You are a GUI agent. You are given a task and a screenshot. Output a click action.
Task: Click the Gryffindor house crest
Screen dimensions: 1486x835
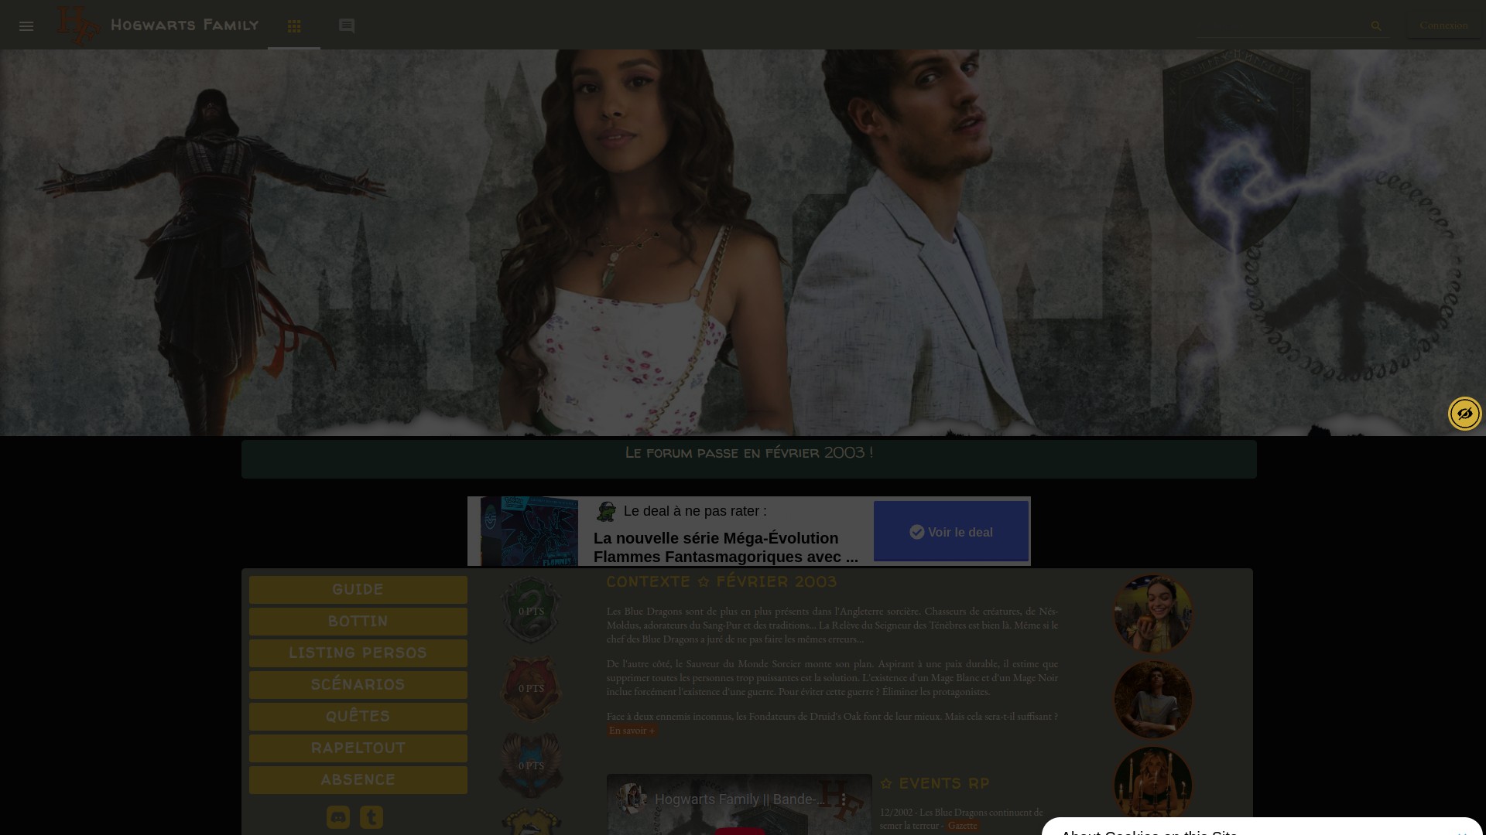[x=531, y=688]
